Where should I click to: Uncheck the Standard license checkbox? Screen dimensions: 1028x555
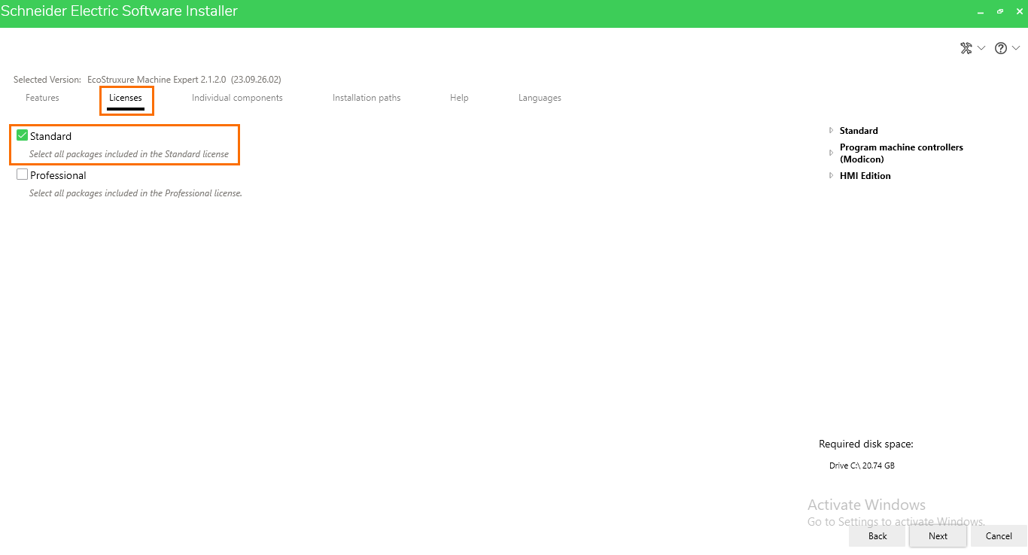click(x=22, y=135)
